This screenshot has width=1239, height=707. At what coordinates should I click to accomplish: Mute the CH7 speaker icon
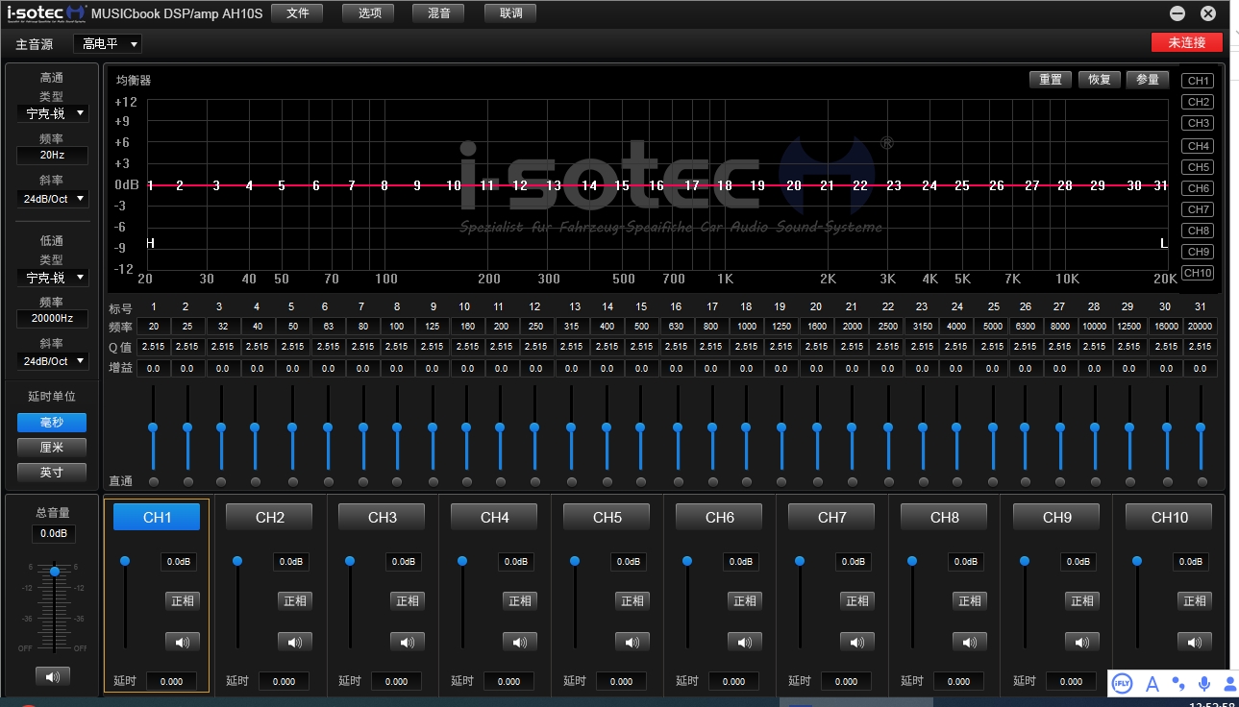pyautogui.click(x=857, y=642)
